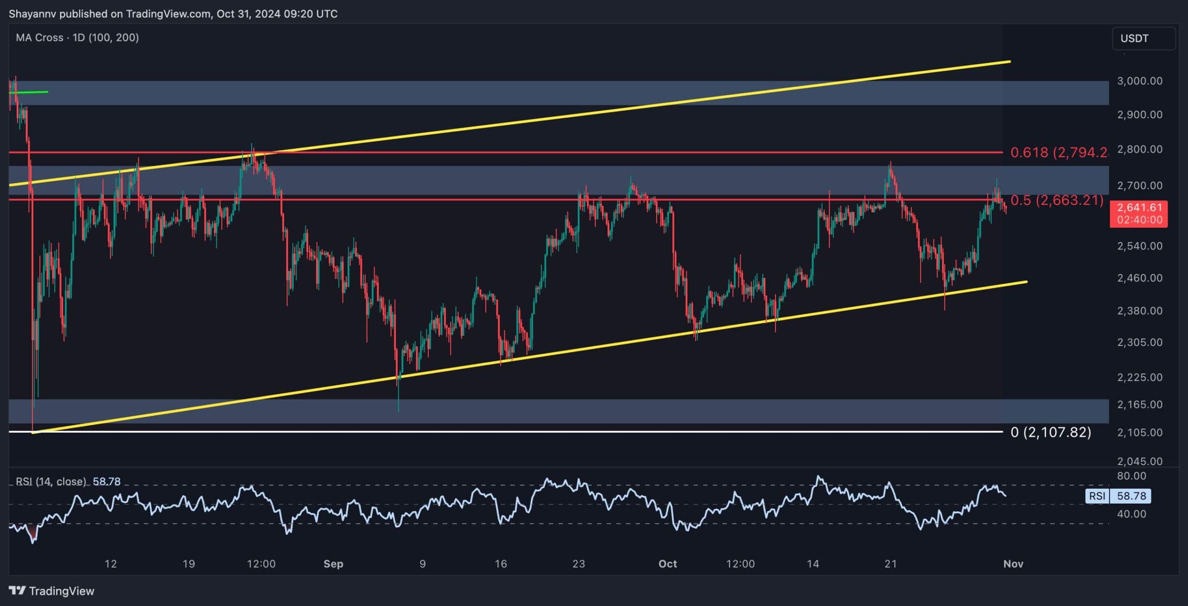Click the 2,165.00 price axis label
The width and height of the screenshot is (1188, 606).
(x=1140, y=404)
